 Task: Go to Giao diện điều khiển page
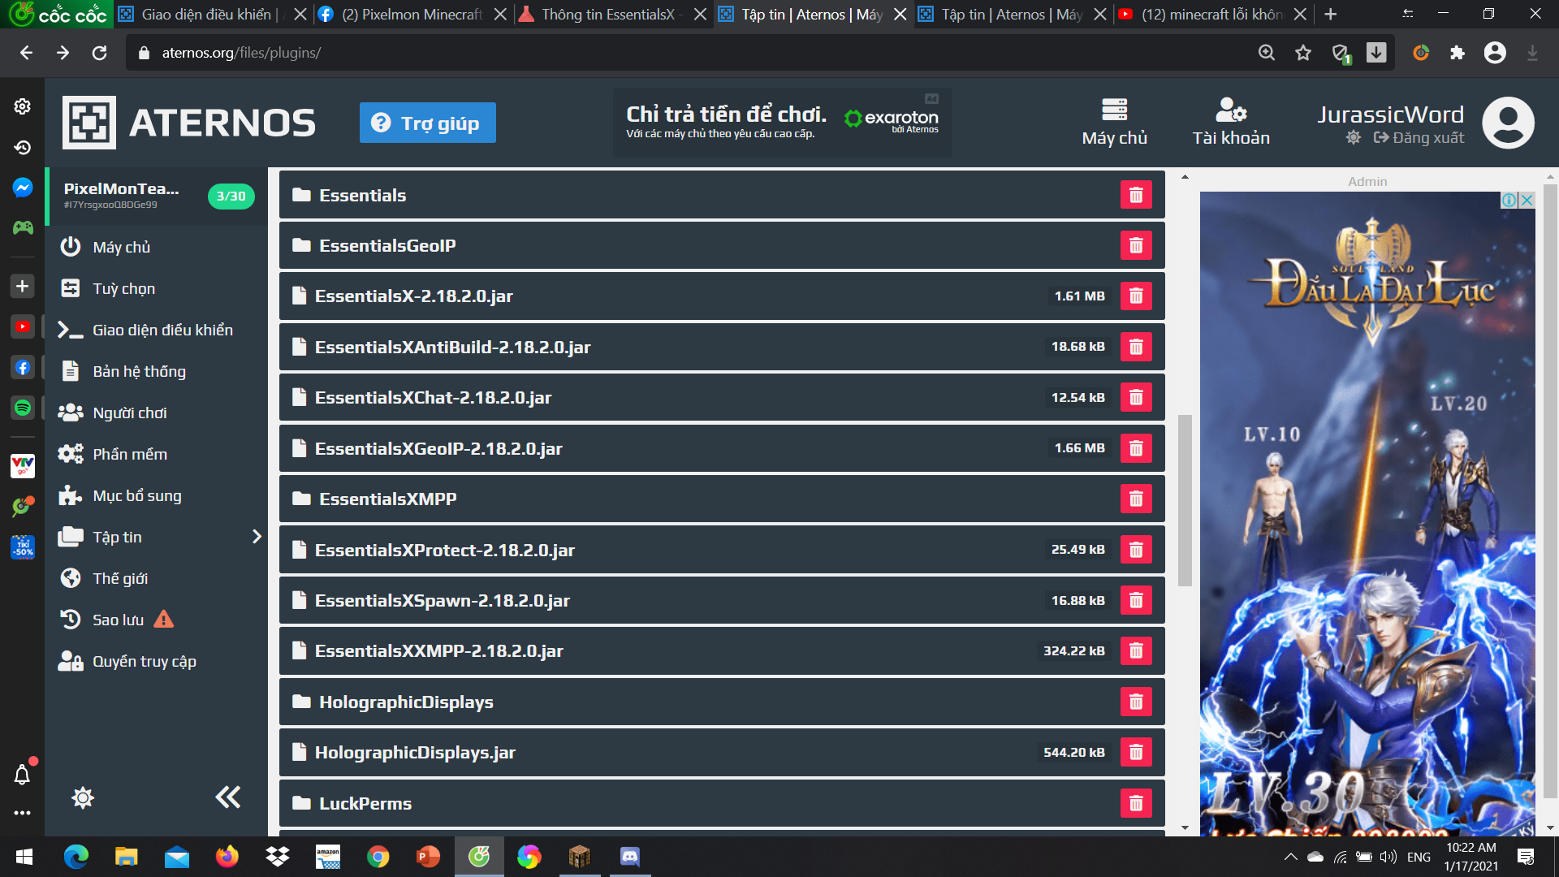tap(162, 330)
